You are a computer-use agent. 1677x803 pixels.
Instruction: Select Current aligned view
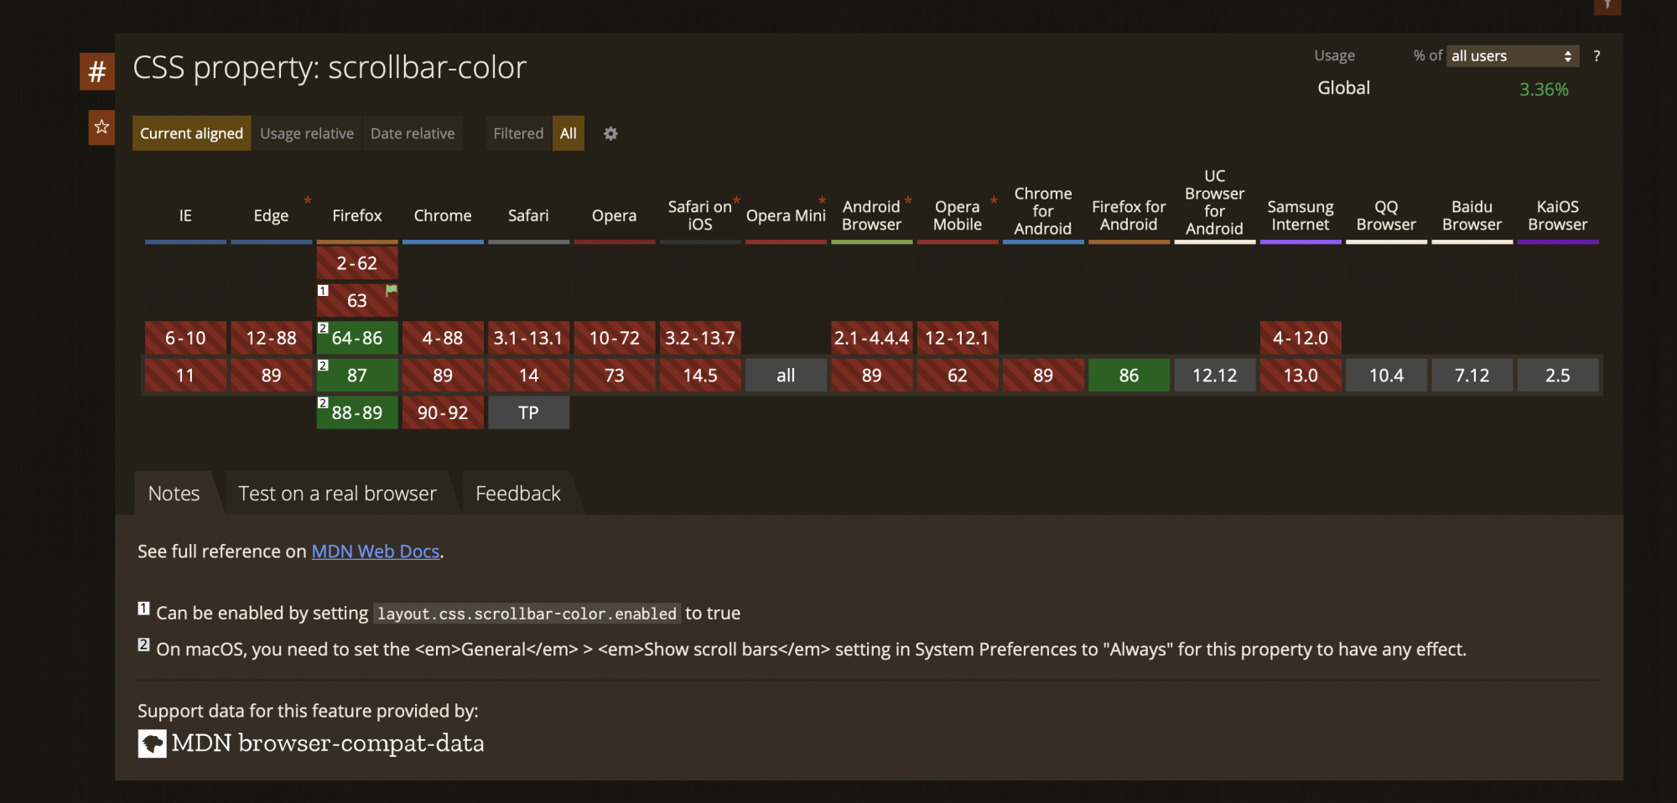191,133
